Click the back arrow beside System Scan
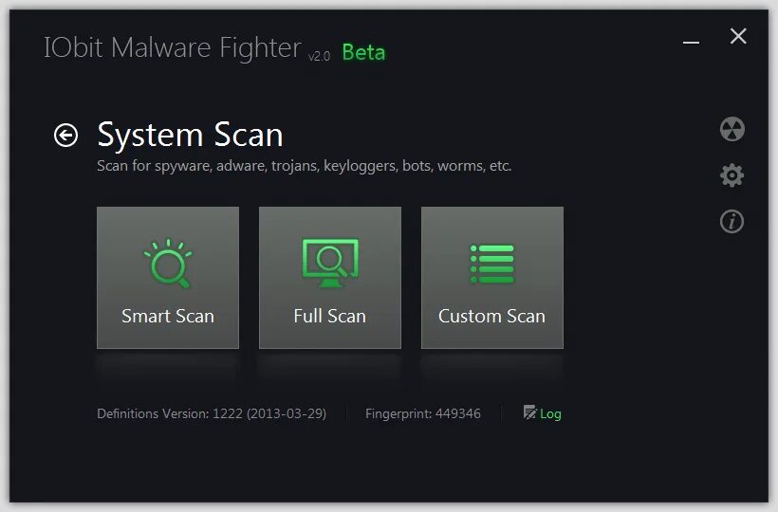778x512 pixels. coord(65,136)
